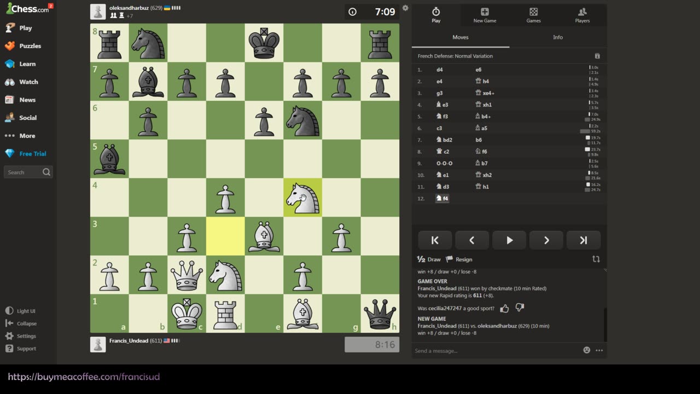Open the New Game tab
This screenshot has width=700, height=394.
[x=485, y=15]
